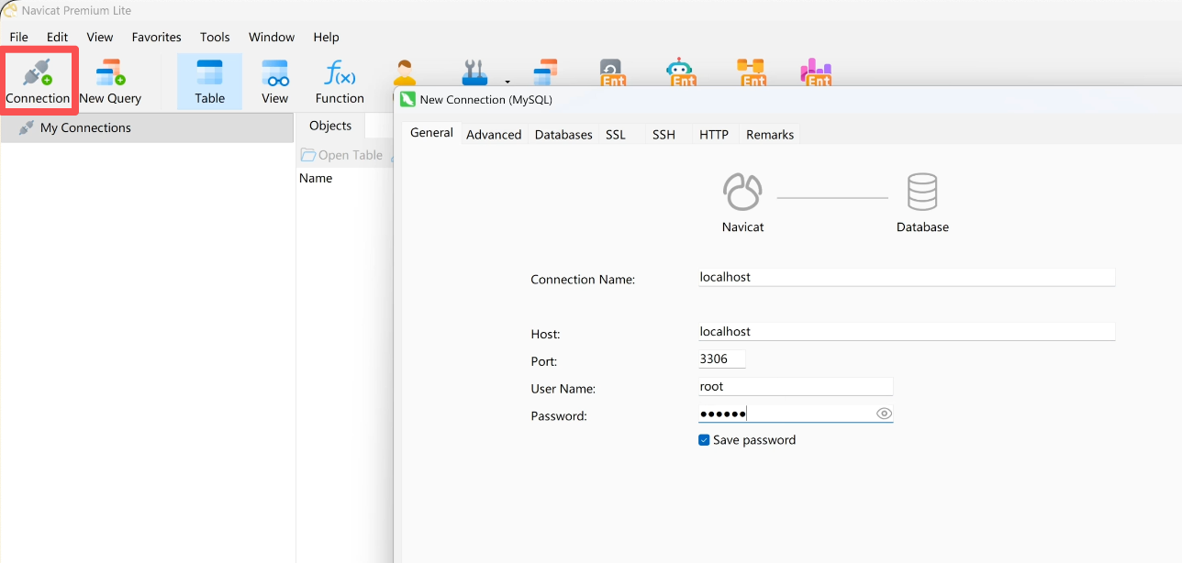
Task: Click the pink bar chart icon
Action: (815, 72)
